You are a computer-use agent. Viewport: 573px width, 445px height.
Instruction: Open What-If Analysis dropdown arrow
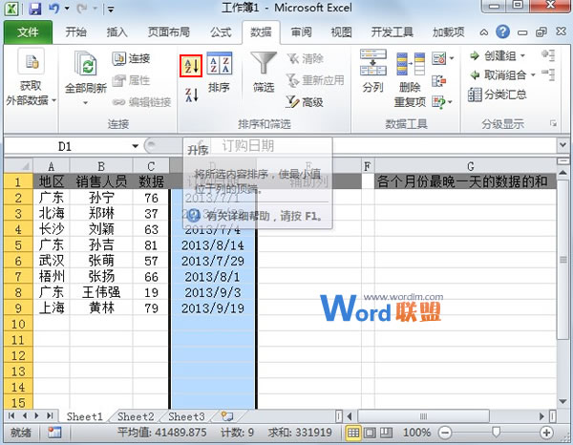click(x=451, y=102)
